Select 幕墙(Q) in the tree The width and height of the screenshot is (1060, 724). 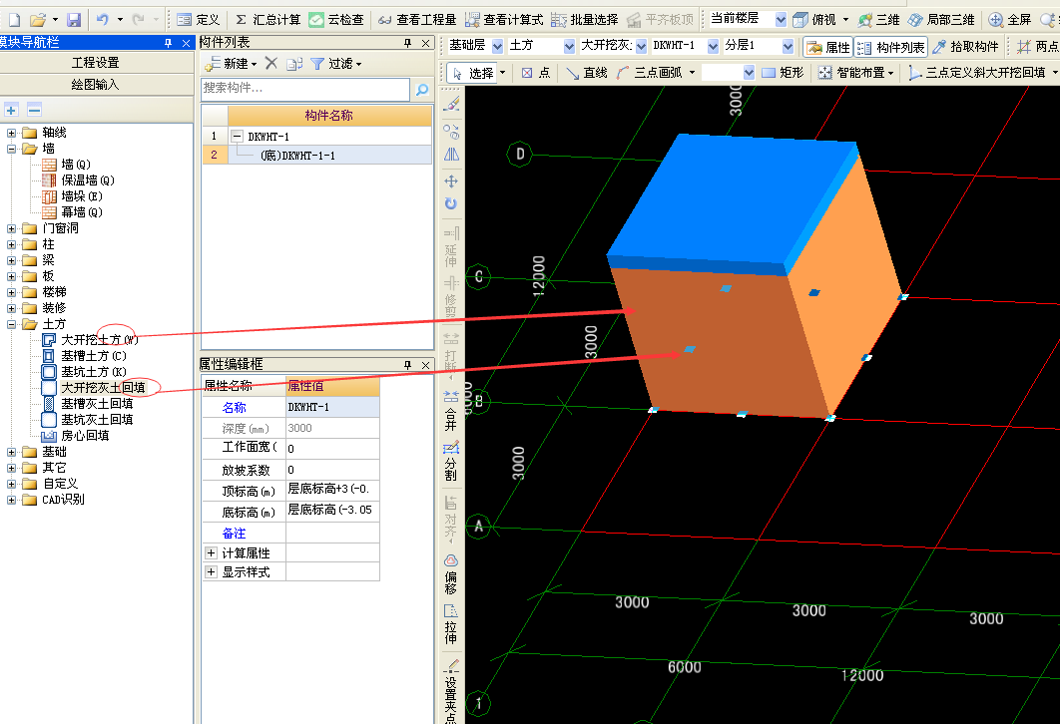click(x=72, y=212)
